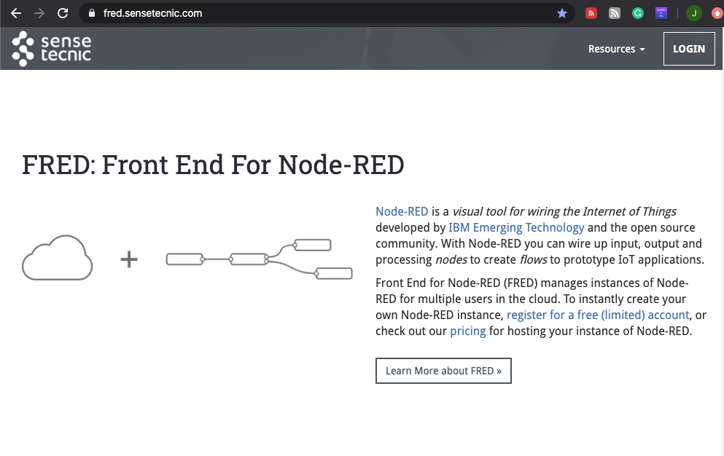
Task: Click the node flow diagram illustration
Action: 260,259
